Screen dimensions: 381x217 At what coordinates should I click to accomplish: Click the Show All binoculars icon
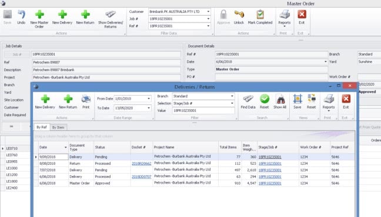point(280,99)
